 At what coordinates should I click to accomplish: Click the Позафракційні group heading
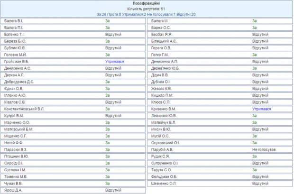147,3
